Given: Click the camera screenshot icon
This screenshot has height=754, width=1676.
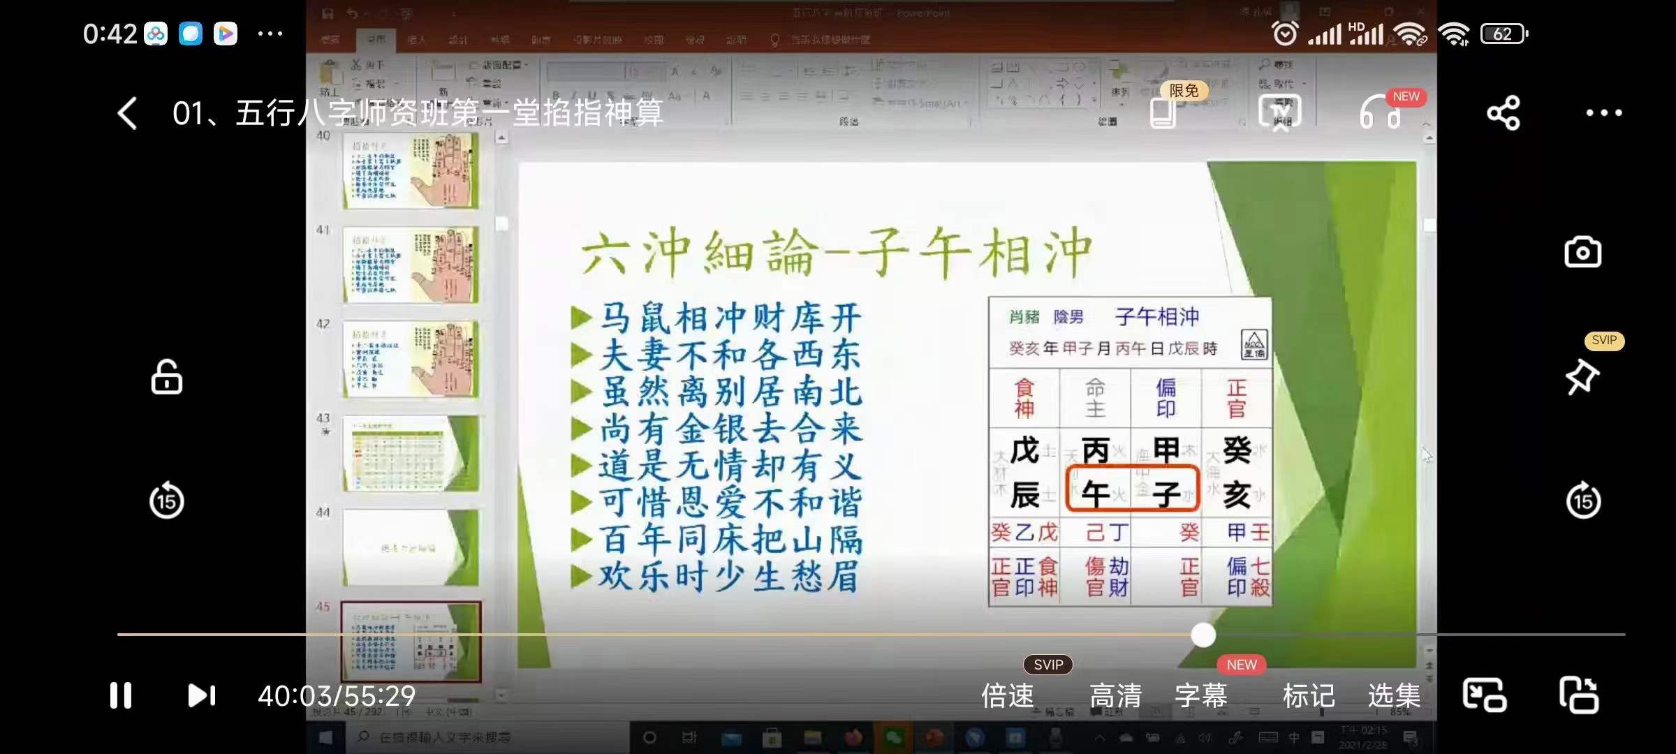Looking at the screenshot, I should (x=1583, y=251).
